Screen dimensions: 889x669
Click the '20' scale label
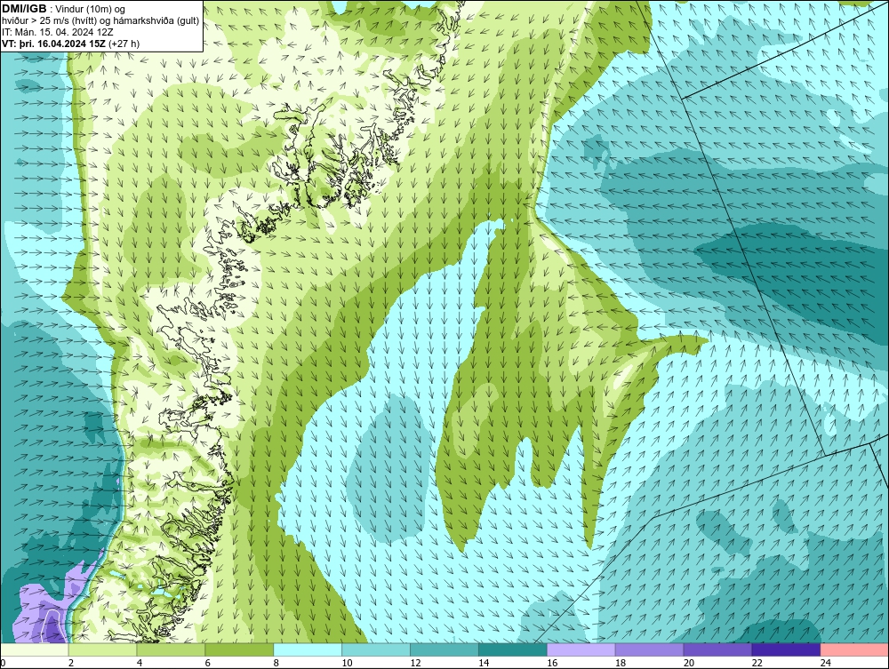click(689, 663)
